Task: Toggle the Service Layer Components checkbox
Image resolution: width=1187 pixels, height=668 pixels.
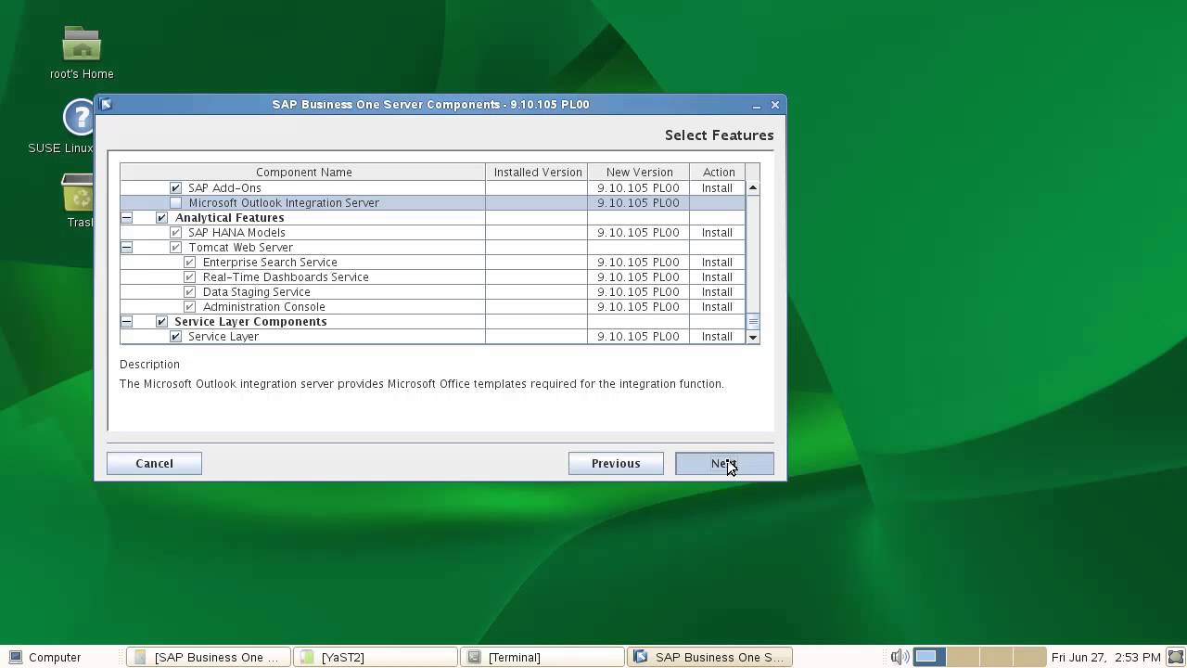Action: 161,322
